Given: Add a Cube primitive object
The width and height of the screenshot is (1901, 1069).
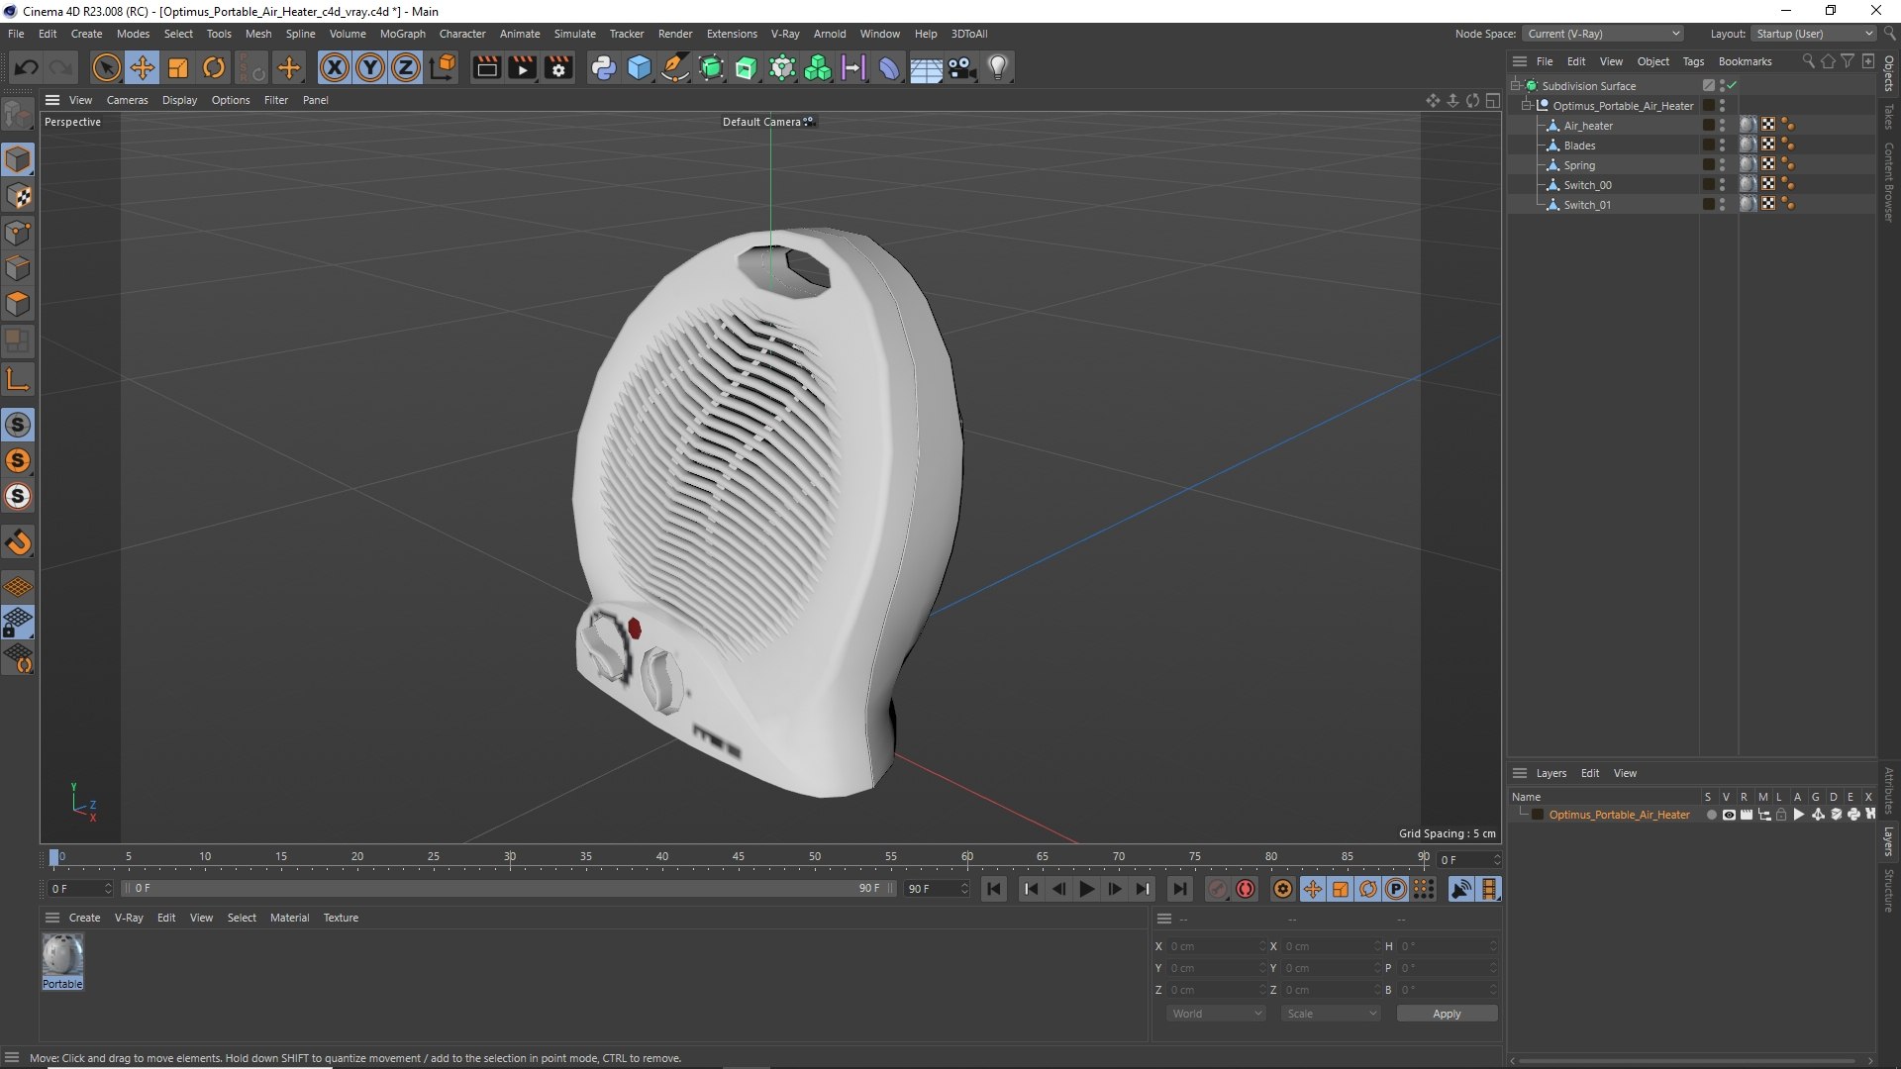Looking at the screenshot, I should (x=640, y=67).
